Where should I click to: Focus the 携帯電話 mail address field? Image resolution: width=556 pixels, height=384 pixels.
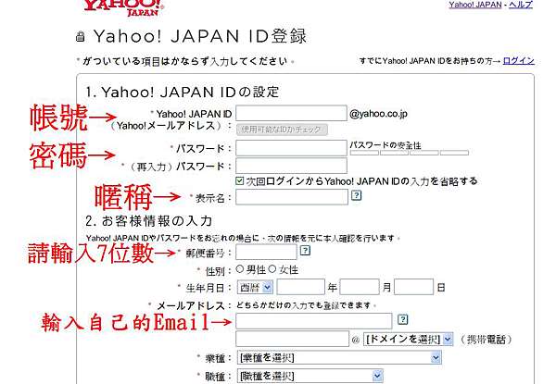[293, 339]
